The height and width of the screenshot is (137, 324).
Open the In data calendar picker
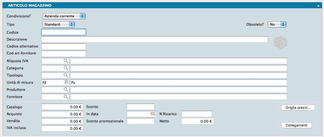(153, 114)
